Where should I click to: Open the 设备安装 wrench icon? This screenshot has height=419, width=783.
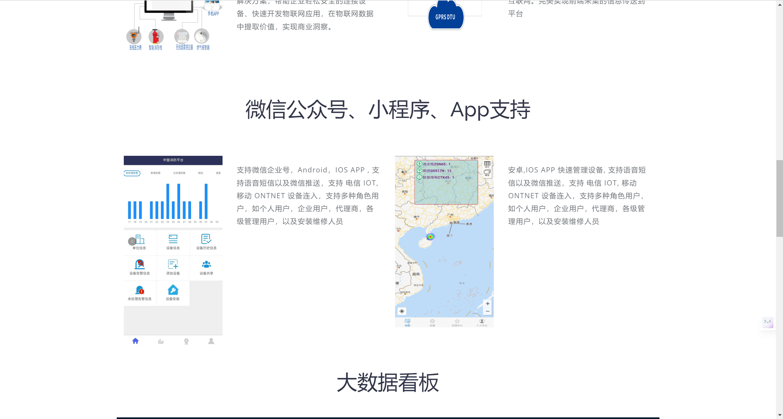[x=173, y=290]
